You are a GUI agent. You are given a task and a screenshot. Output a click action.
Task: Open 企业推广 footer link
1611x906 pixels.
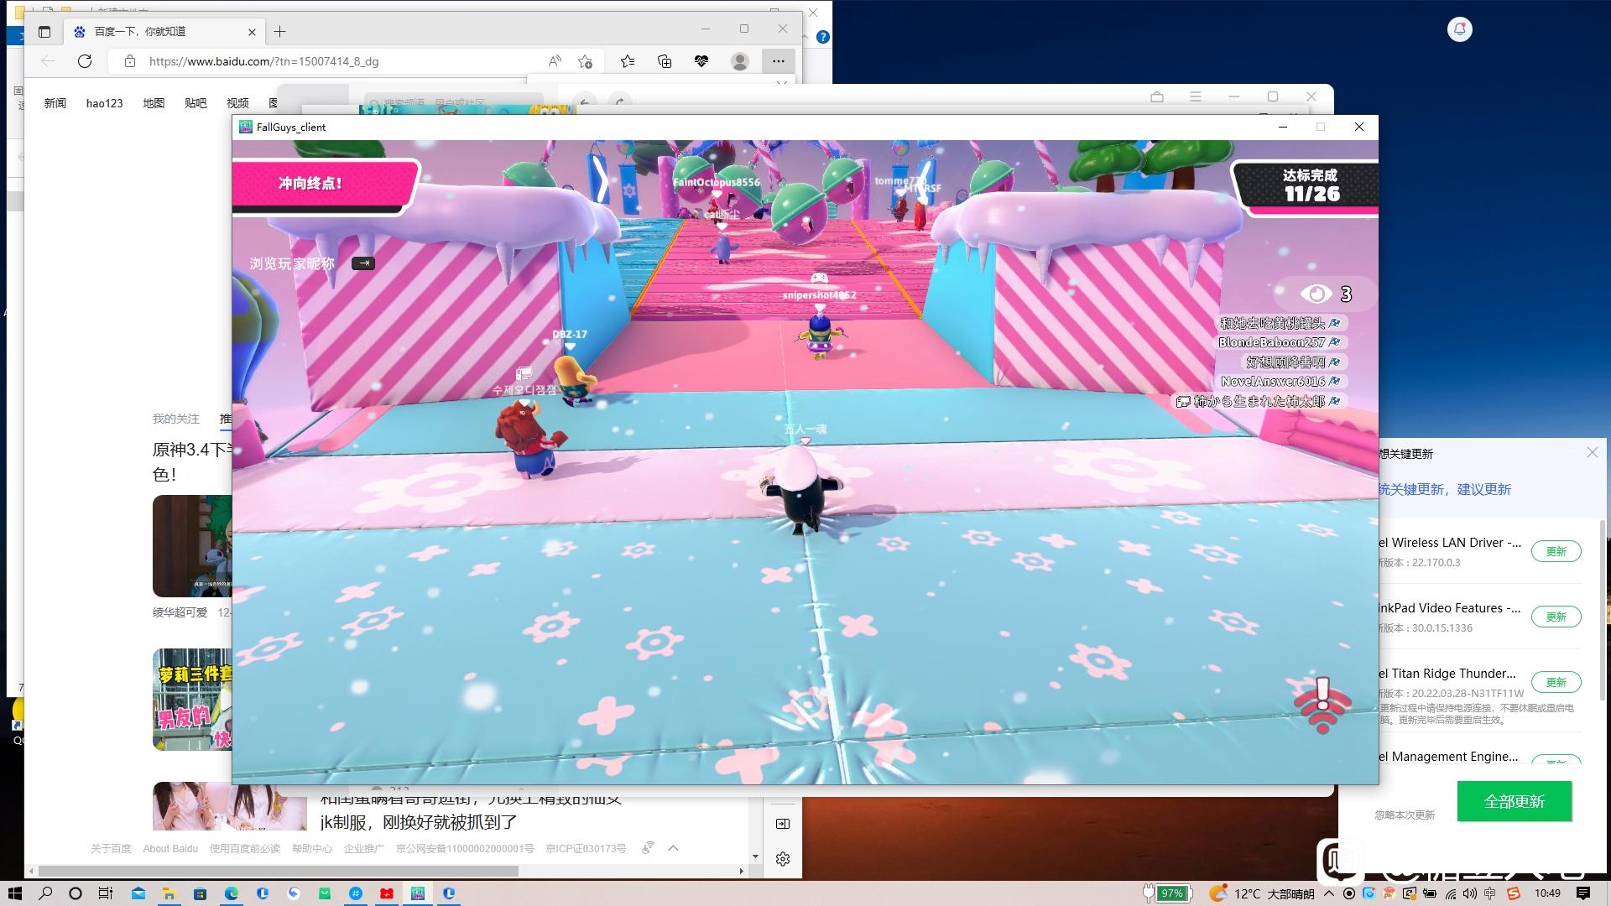pyautogui.click(x=364, y=849)
